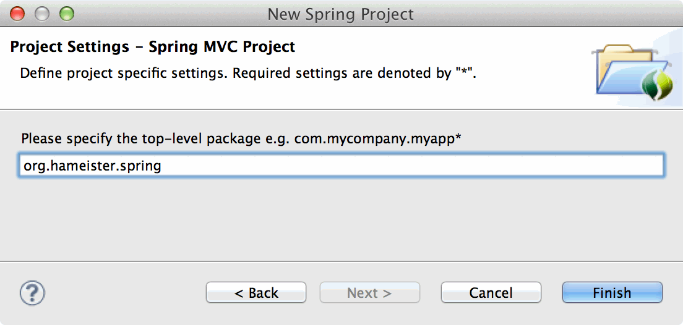Go back with the '< Back' button
683x325 pixels.
[x=256, y=293]
